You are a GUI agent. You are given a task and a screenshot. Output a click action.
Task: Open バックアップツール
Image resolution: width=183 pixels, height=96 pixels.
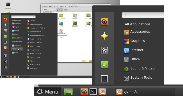point(34,57)
